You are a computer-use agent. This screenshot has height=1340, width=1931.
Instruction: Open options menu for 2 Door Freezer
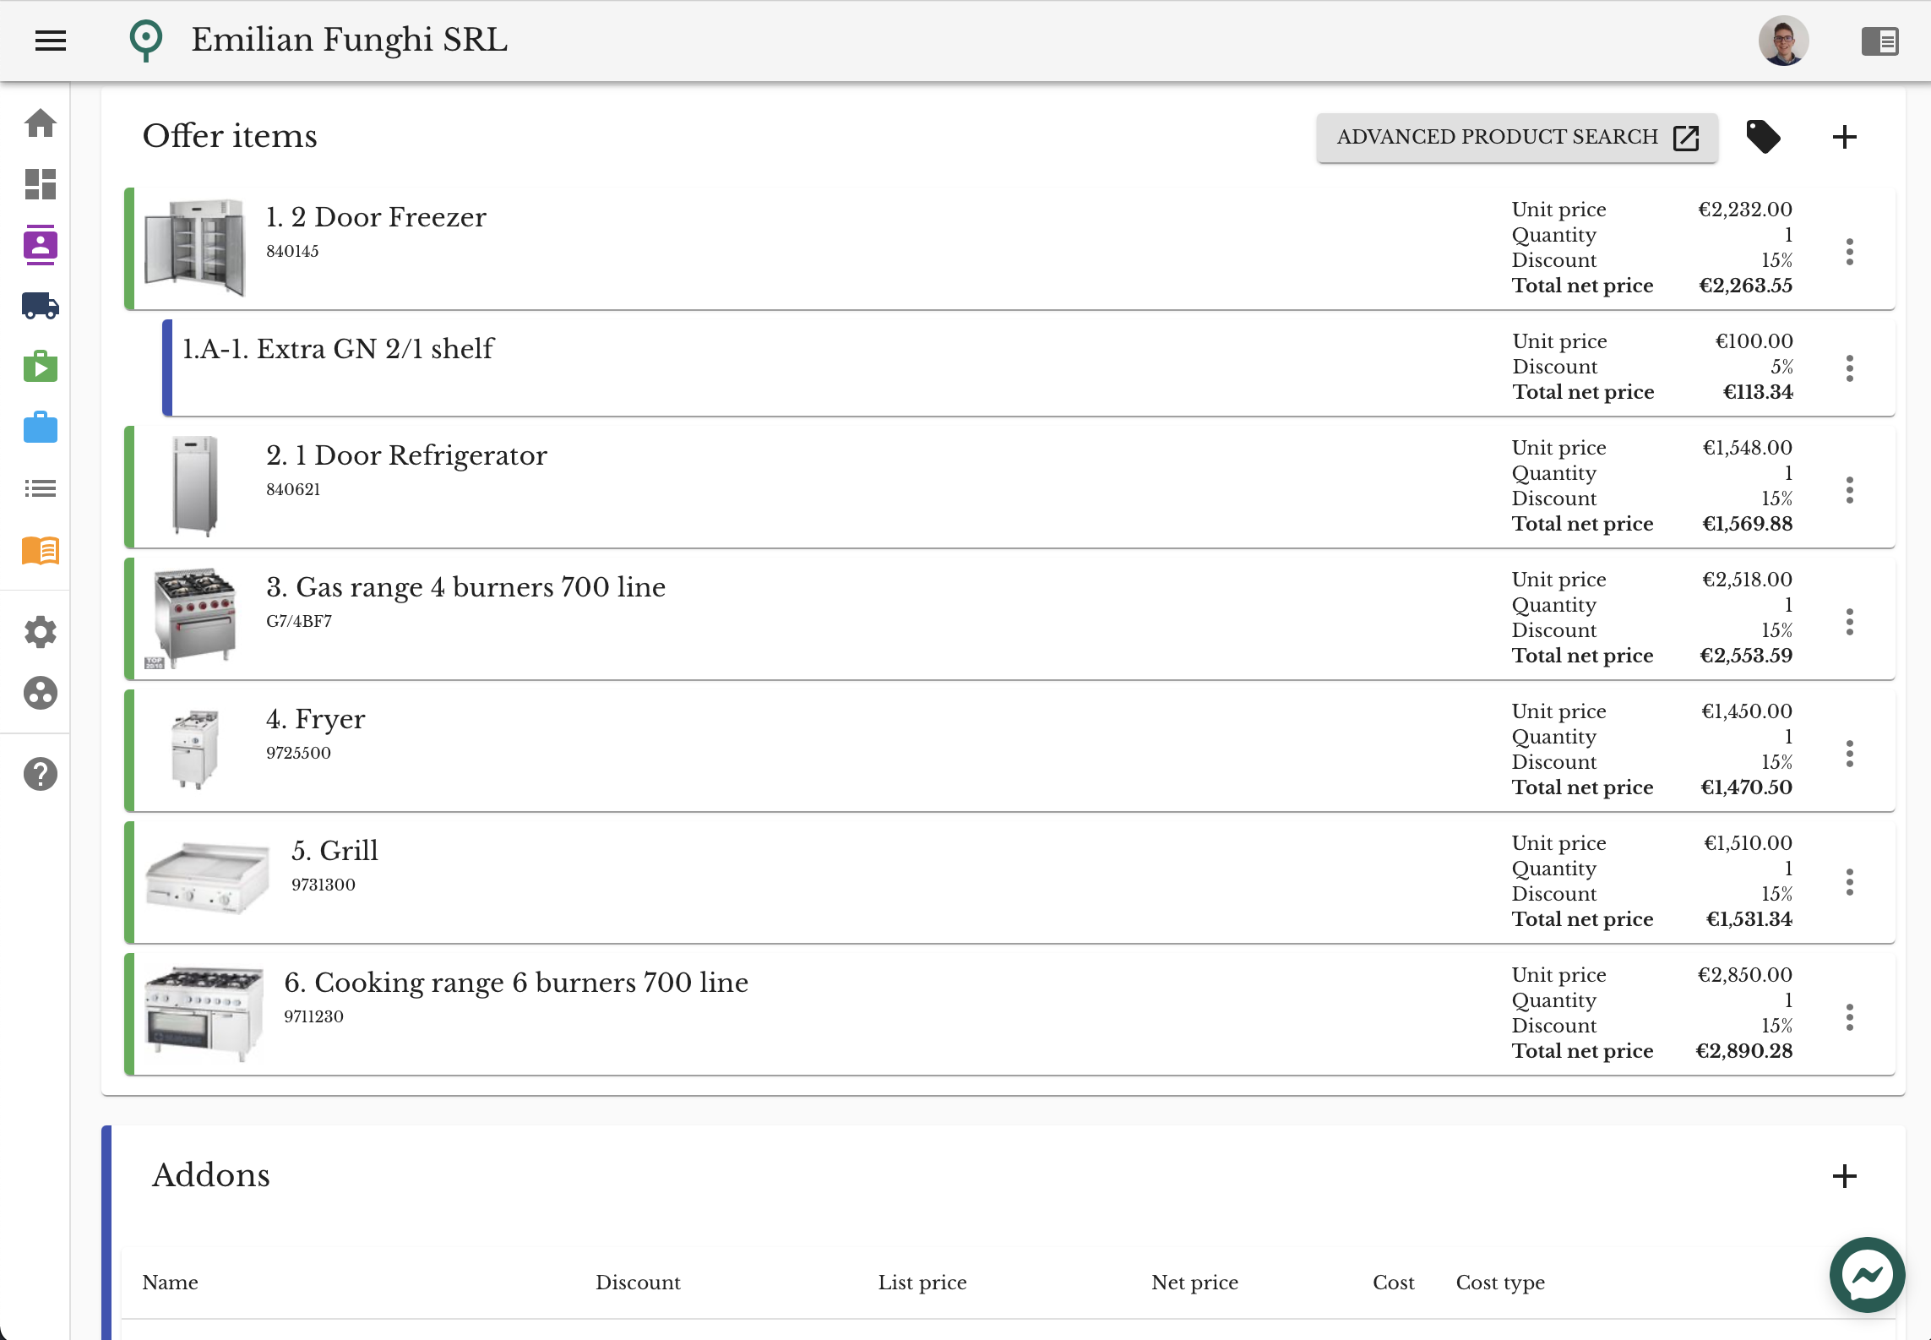1850,252
